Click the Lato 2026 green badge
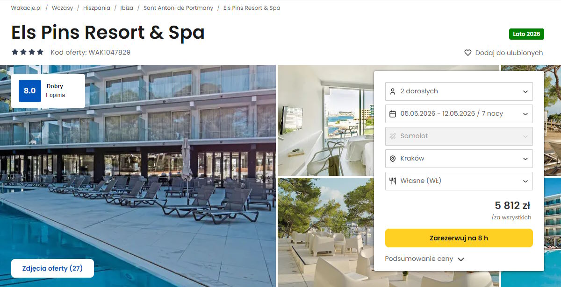The height and width of the screenshot is (287, 561). pos(526,34)
